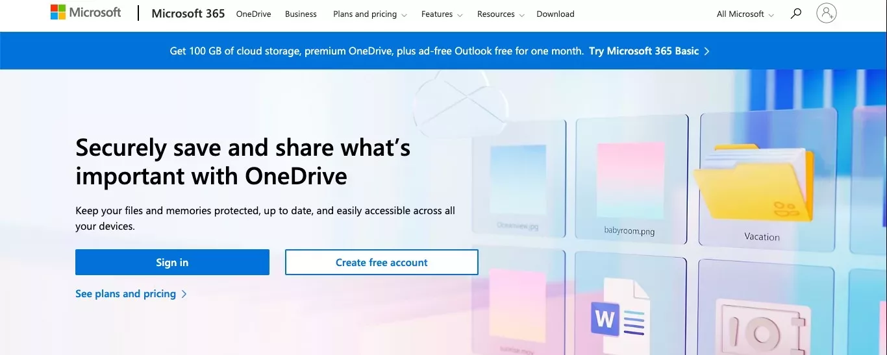
Task: Click the "Securely save and share" headline text
Action: point(243,162)
